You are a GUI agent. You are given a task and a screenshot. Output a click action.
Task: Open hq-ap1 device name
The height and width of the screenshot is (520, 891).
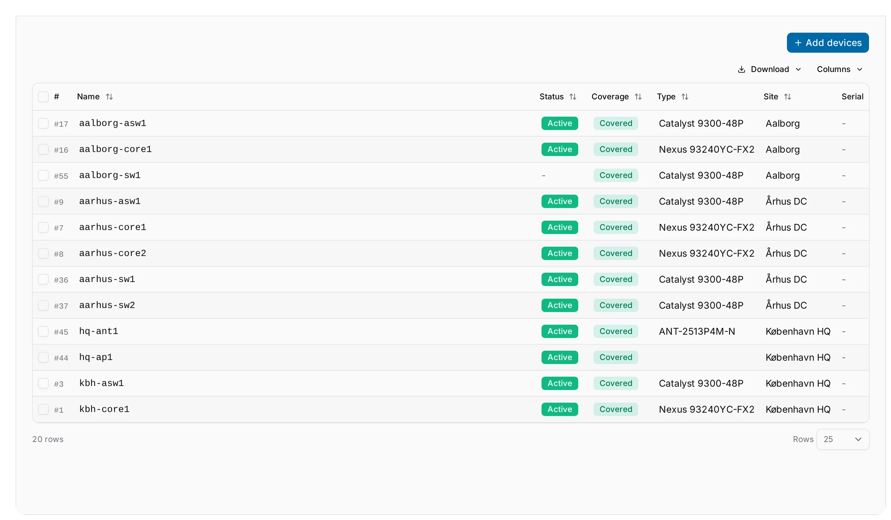click(x=96, y=357)
